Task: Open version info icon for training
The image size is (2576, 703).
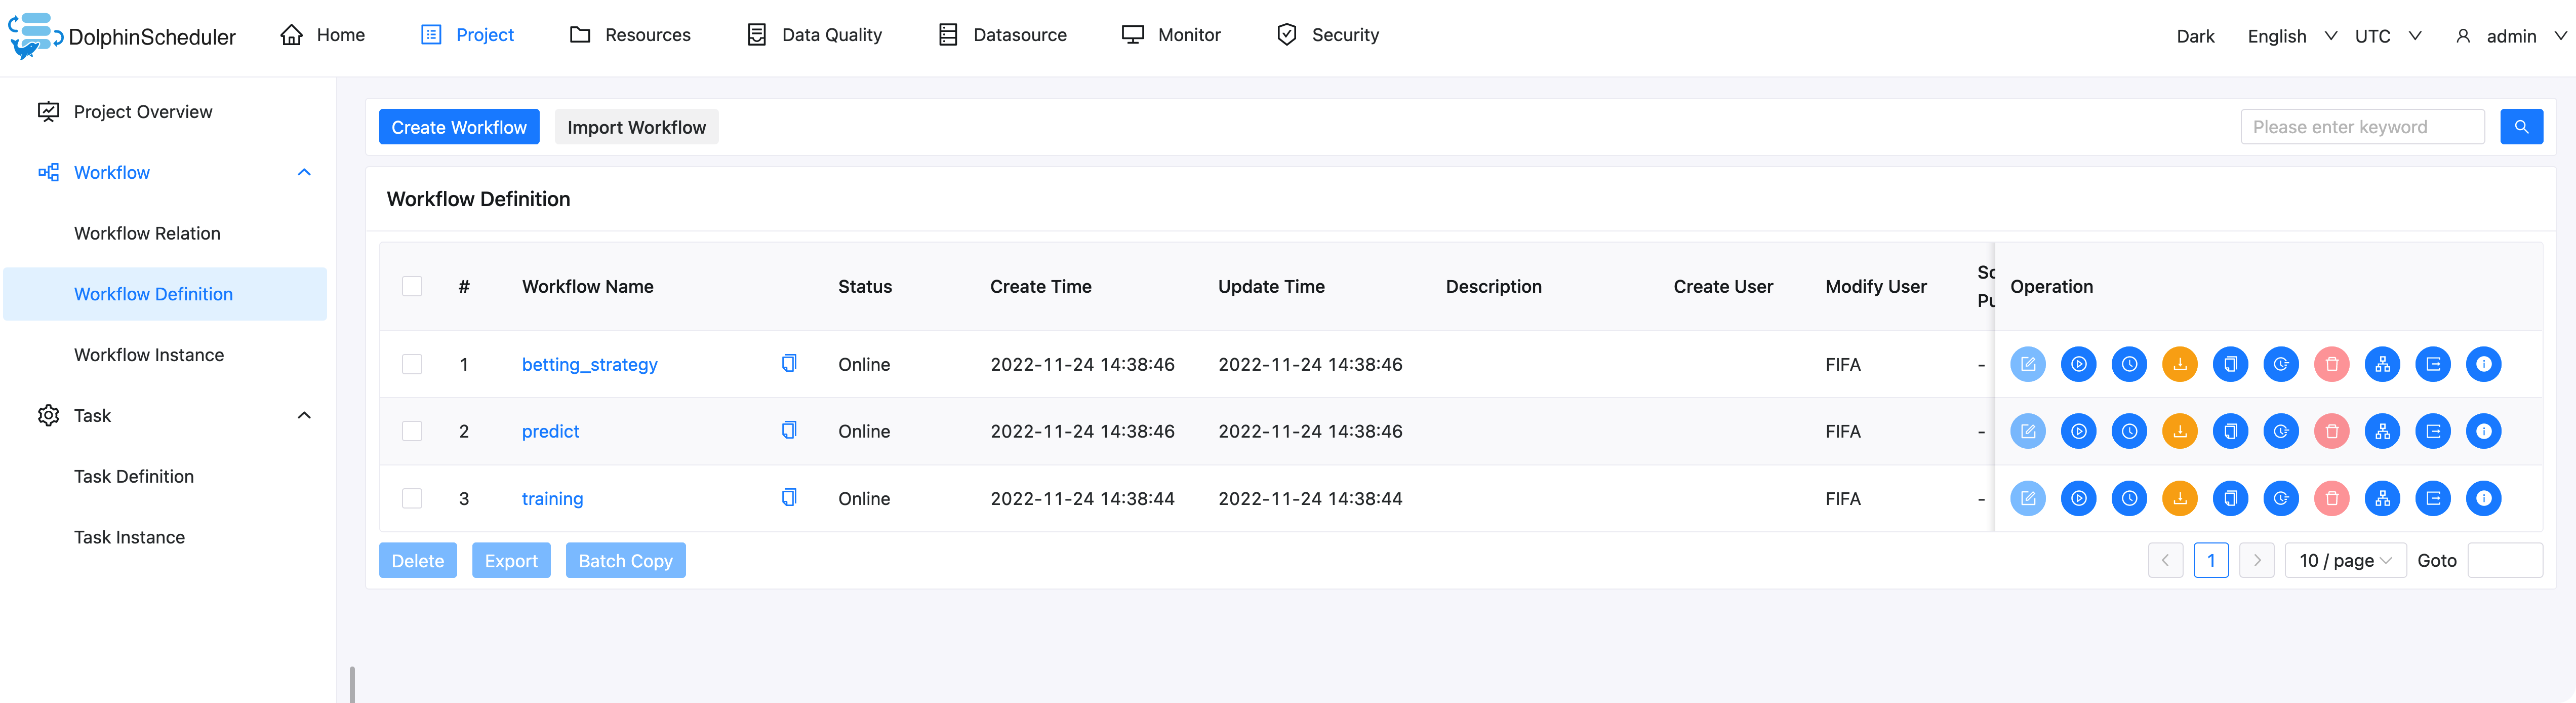Action: click(2483, 498)
